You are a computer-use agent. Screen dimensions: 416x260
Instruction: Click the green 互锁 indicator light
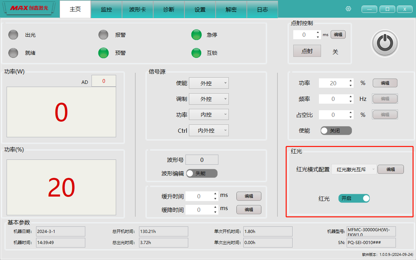(x=196, y=53)
